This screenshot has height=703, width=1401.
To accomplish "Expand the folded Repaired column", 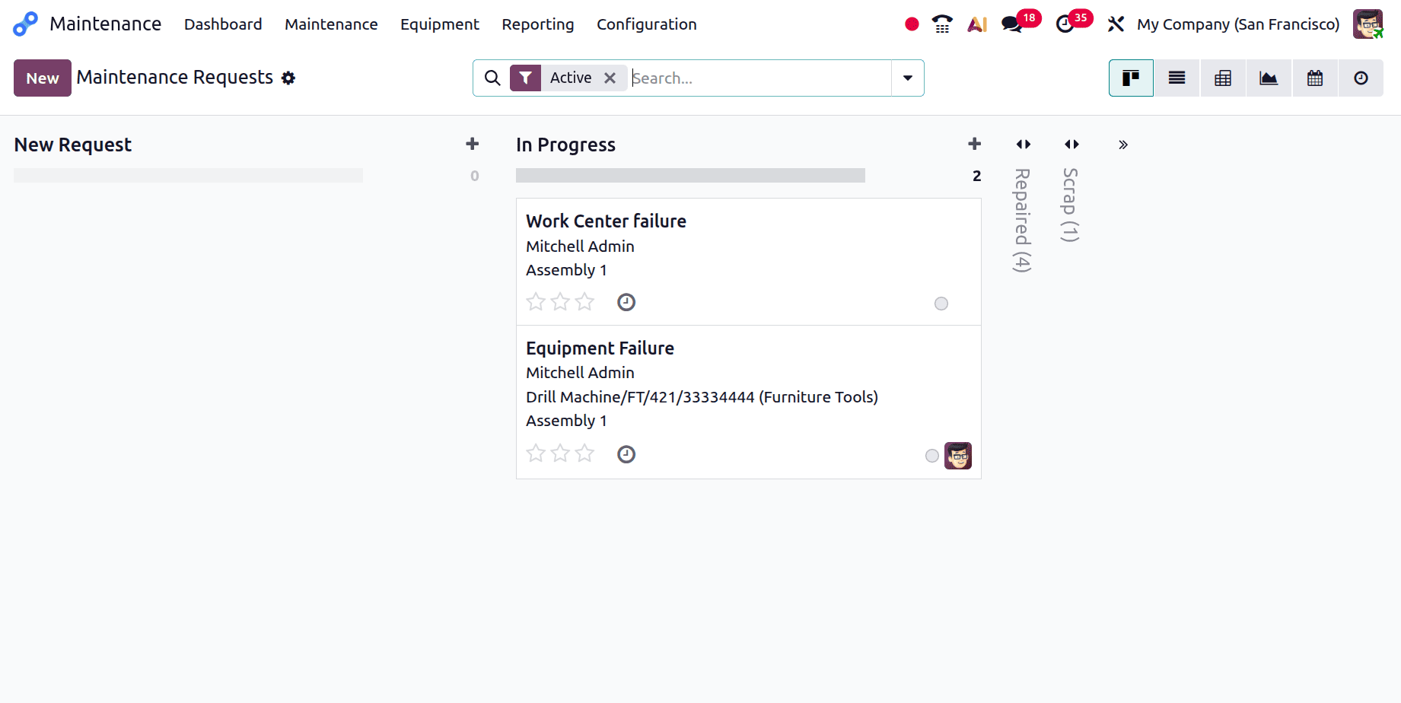I will pos(1024,144).
